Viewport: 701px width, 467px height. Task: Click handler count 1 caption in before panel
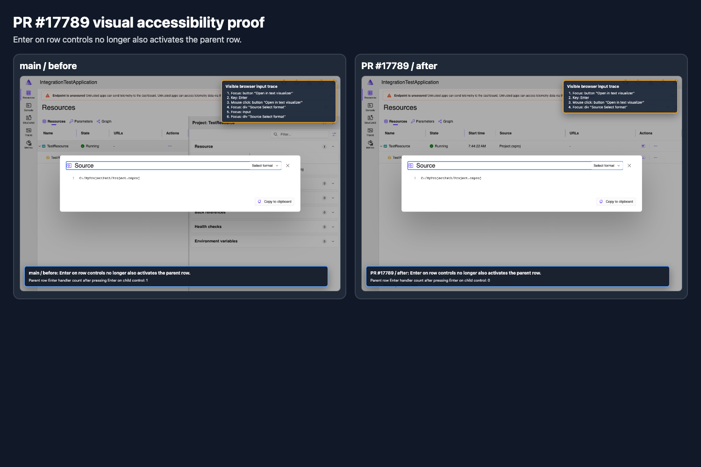tap(88, 281)
